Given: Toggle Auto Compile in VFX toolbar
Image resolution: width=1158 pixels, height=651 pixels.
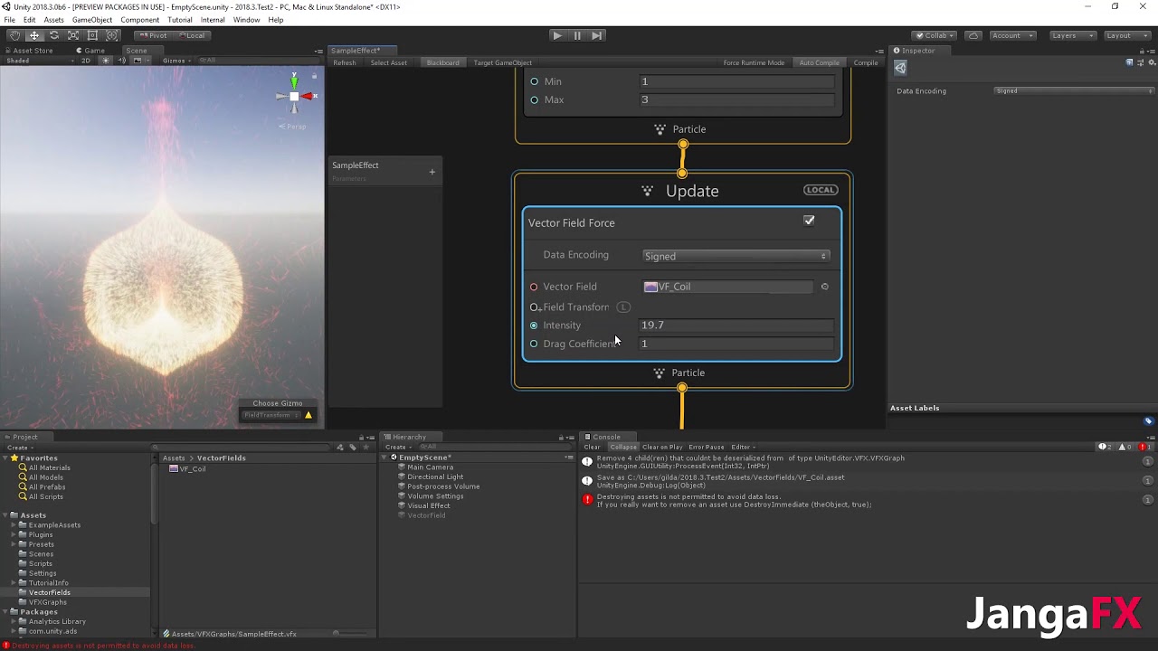Looking at the screenshot, I should [819, 62].
